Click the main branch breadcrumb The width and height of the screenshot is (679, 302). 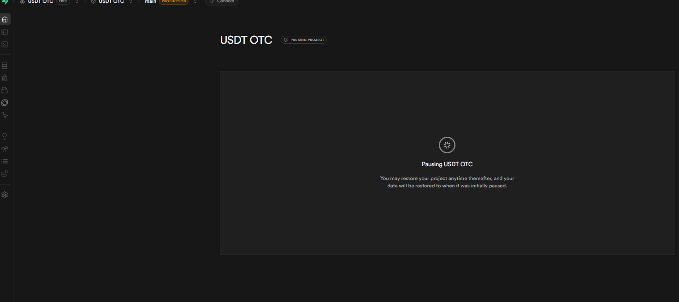tap(150, 2)
